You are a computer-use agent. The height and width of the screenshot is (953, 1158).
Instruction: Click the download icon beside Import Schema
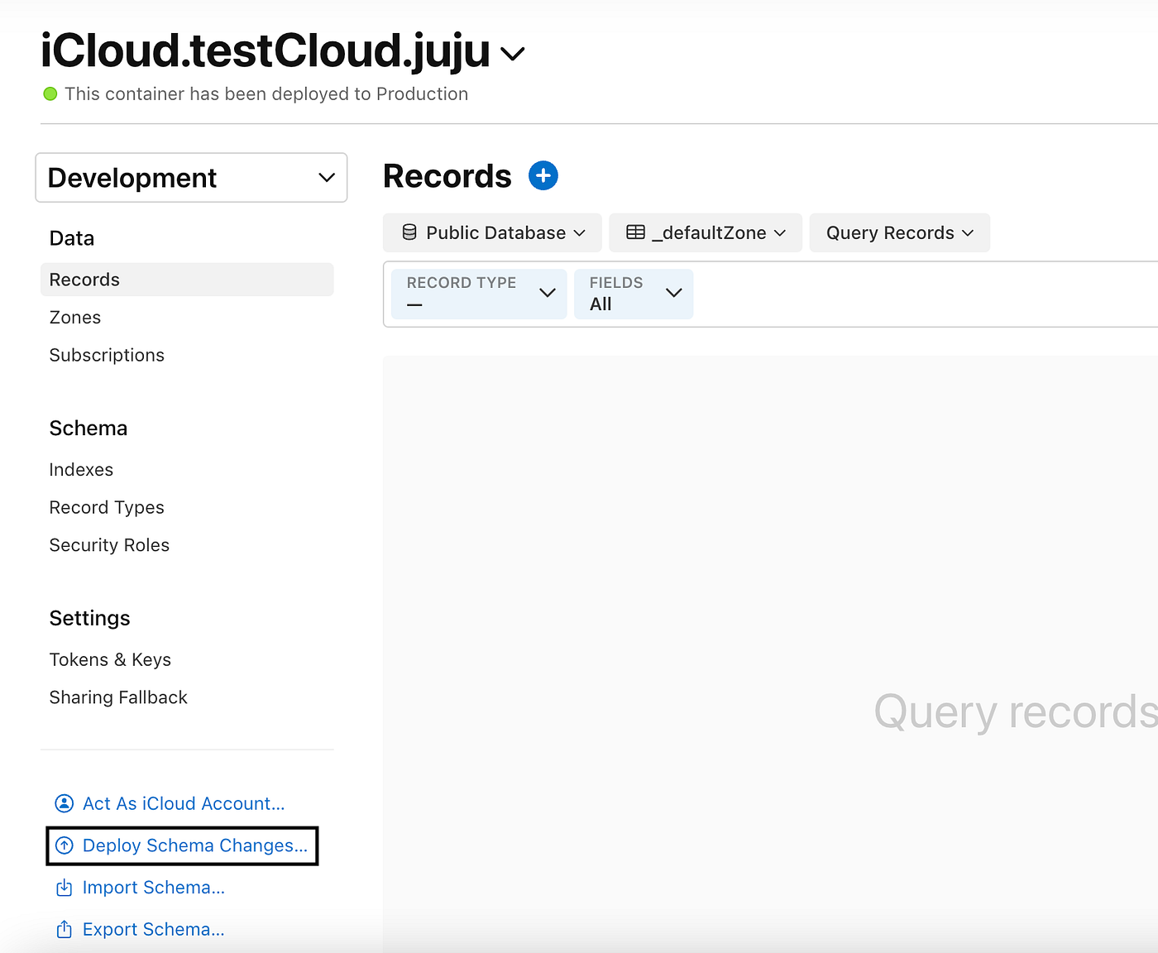(65, 887)
